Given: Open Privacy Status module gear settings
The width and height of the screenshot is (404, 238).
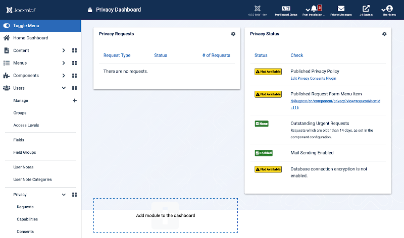Looking at the screenshot, I should [x=384, y=34].
